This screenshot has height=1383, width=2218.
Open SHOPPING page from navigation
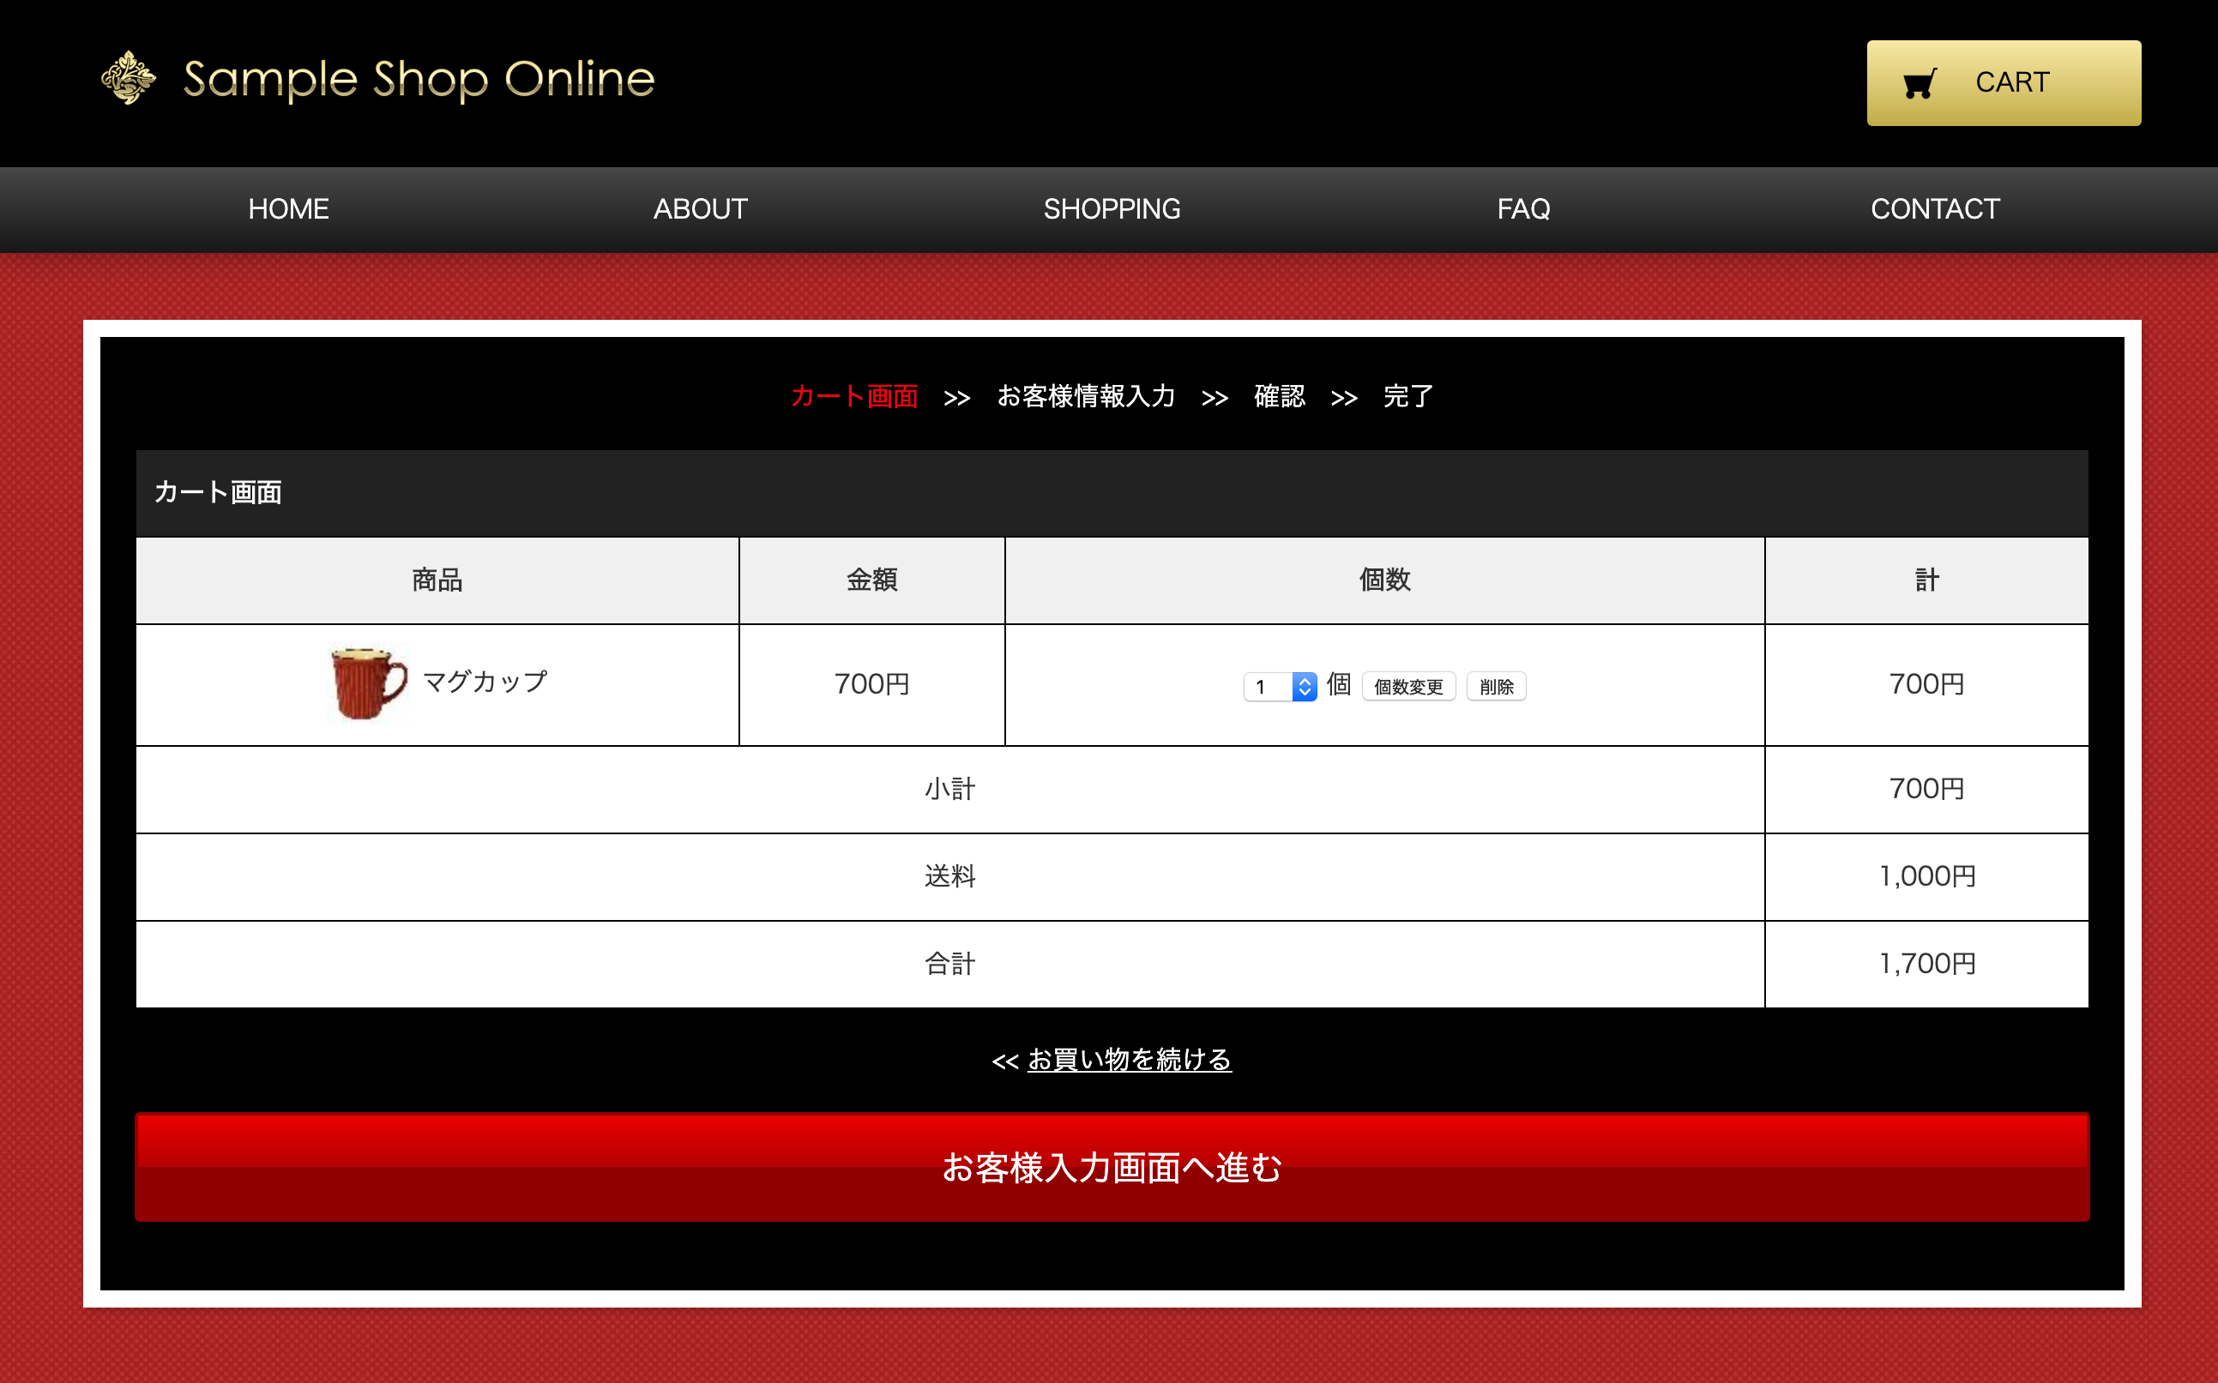pyautogui.click(x=1112, y=209)
